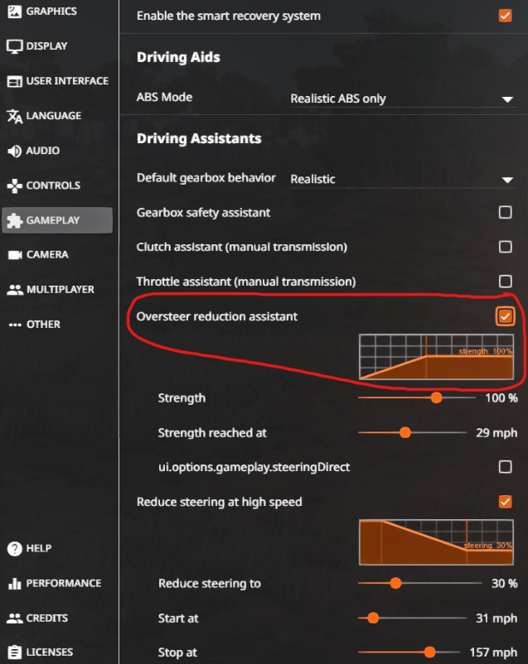Click the Help question mark icon
Image resolution: width=528 pixels, height=664 pixels.
[14, 548]
